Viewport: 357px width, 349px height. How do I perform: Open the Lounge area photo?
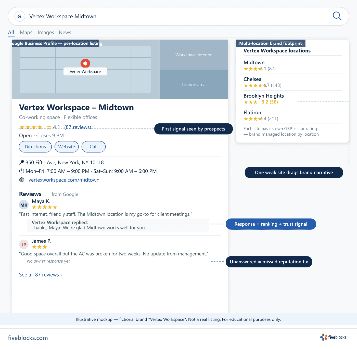coord(194,84)
